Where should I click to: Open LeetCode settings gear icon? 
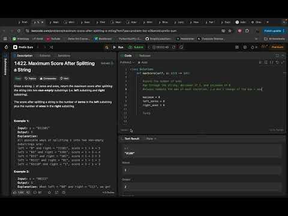point(245,47)
